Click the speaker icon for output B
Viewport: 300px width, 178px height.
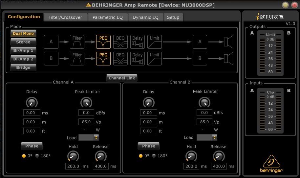click(x=228, y=59)
